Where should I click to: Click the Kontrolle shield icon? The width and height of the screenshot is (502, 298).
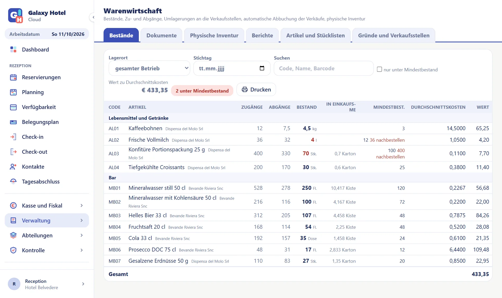[13, 250]
